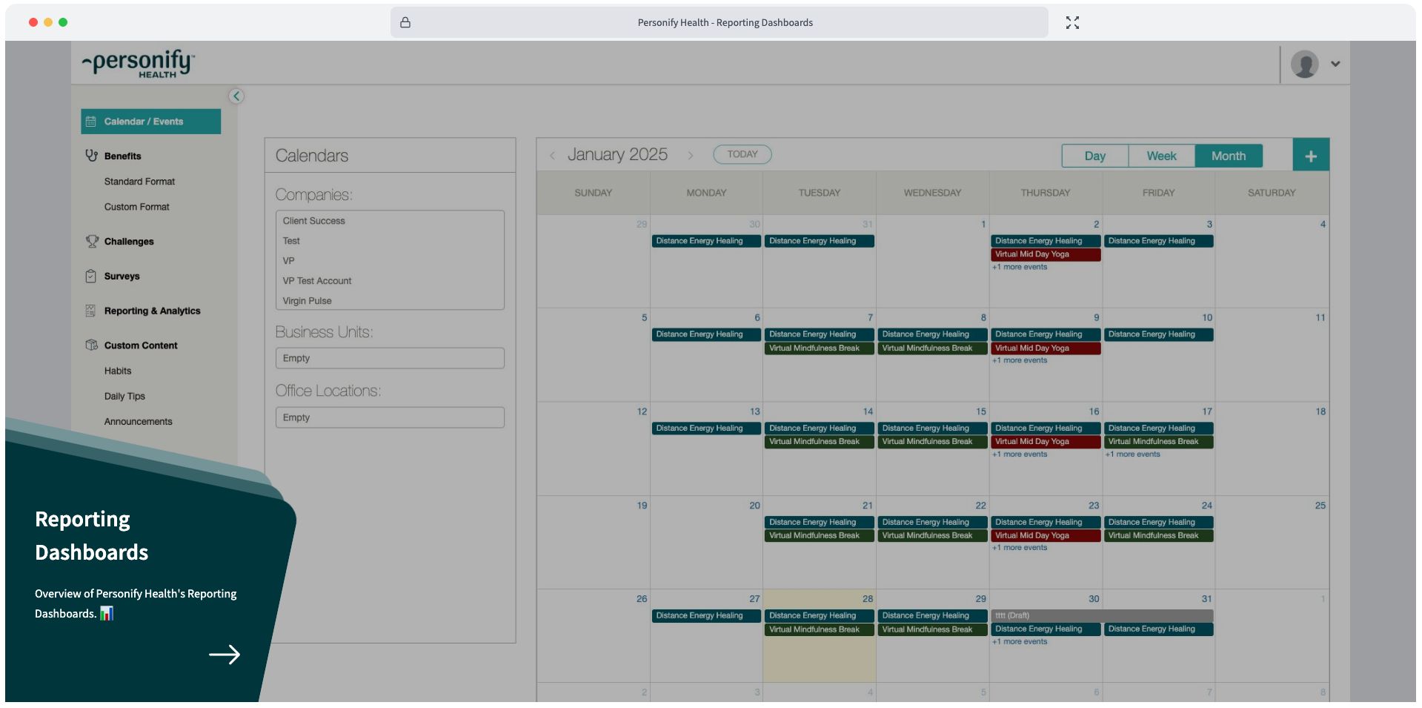Show more events on January 23
This screenshot has width=1422, height=708.
[1020, 548]
